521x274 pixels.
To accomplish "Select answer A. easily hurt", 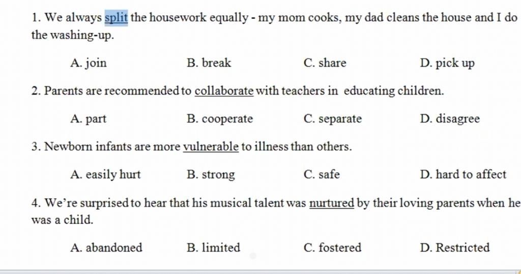I will (x=105, y=175).
